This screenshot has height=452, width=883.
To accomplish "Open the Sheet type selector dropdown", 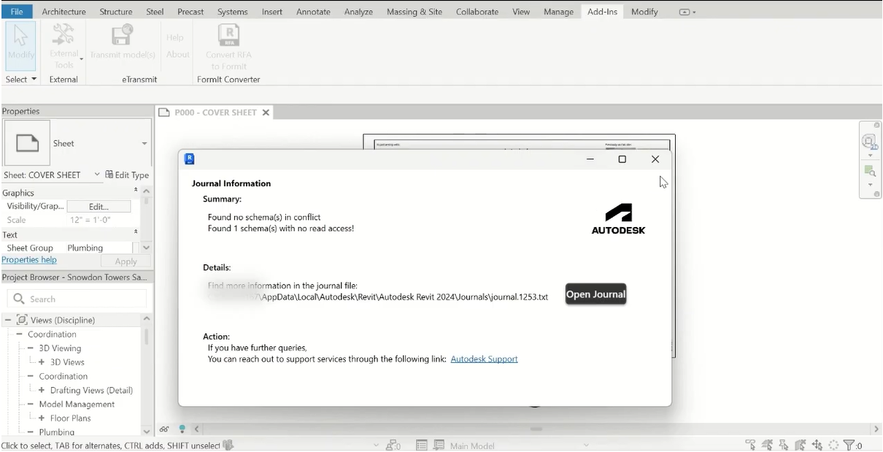I will [144, 144].
